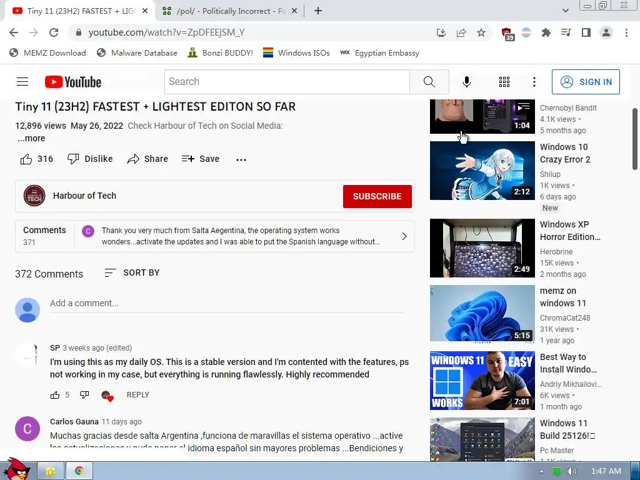This screenshot has width=640, height=480.
Task: Reload the page with the refresh icon
Action: coord(54,32)
